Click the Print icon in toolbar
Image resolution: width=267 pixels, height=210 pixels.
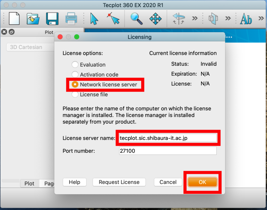[71, 19]
